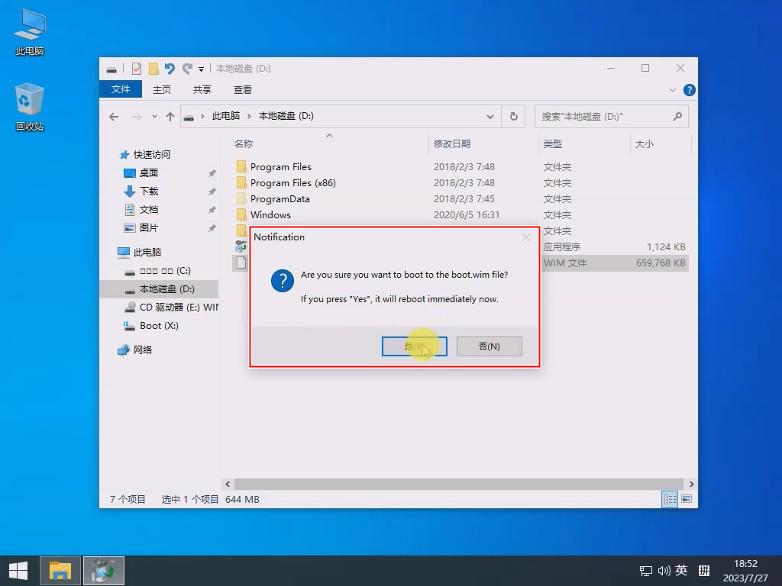Click the WIM 文件 type cell
782x586 pixels.
click(x=565, y=263)
